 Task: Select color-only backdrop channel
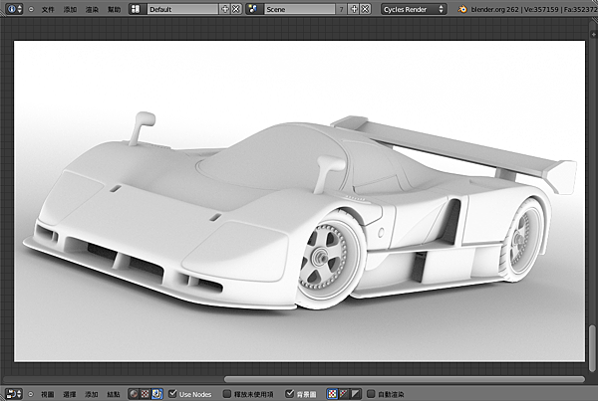pos(344,394)
